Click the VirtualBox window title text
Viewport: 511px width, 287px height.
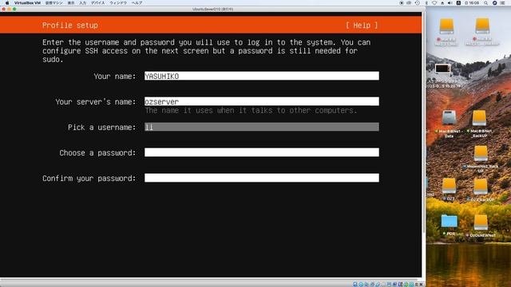pyautogui.click(x=213, y=9)
